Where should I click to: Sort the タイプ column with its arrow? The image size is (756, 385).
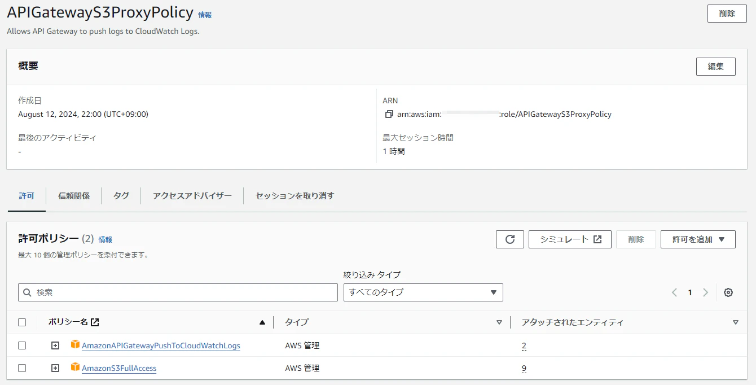click(x=499, y=322)
